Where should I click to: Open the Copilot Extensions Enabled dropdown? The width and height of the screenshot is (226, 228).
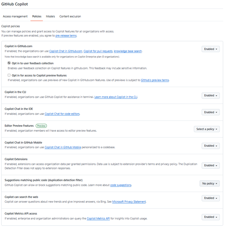pyautogui.click(x=210, y=166)
